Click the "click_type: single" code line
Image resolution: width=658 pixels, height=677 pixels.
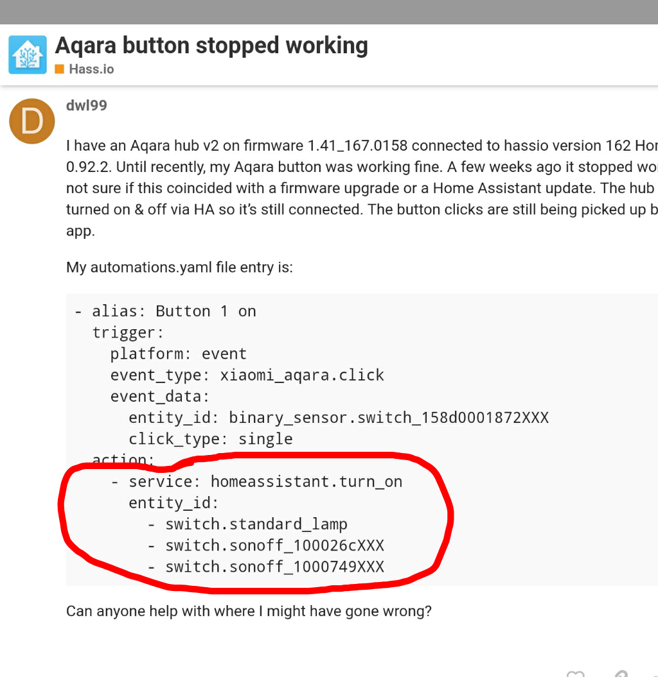coord(210,439)
